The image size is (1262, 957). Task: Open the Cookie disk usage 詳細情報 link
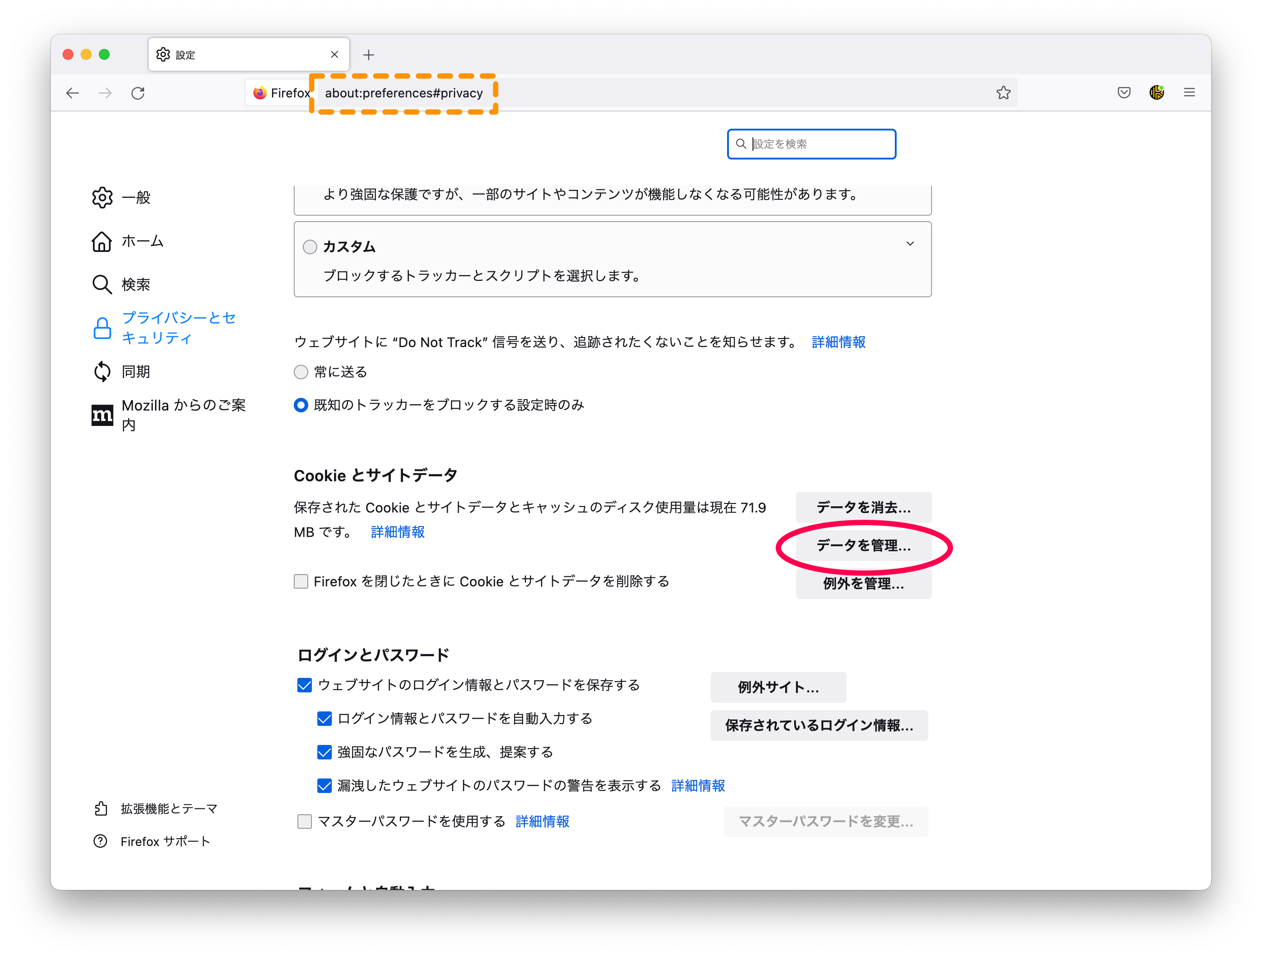(x=398, y=532)
